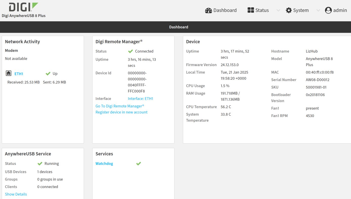Viewport: 351px width, 199px height.
Task: Click the '0 connected' Clients value
Action: [48, 187]
